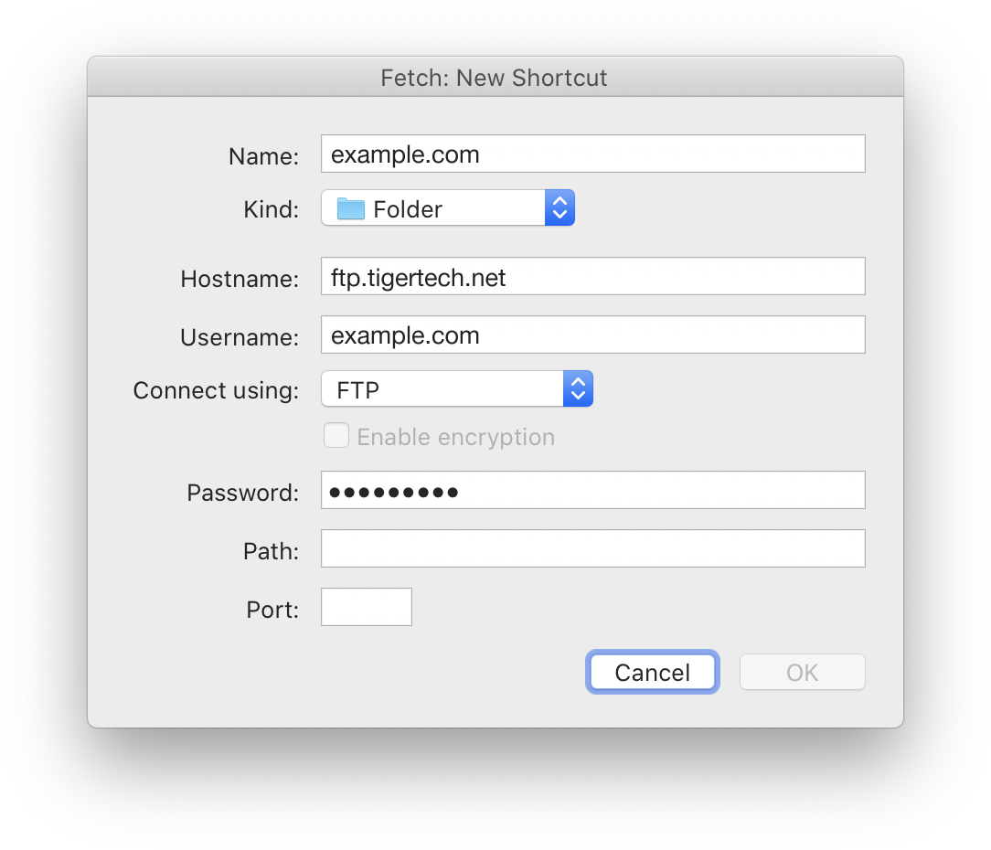The width and height of the screenshot is (991, 850).
Task: Click into the Username text field
Action: 592,335
